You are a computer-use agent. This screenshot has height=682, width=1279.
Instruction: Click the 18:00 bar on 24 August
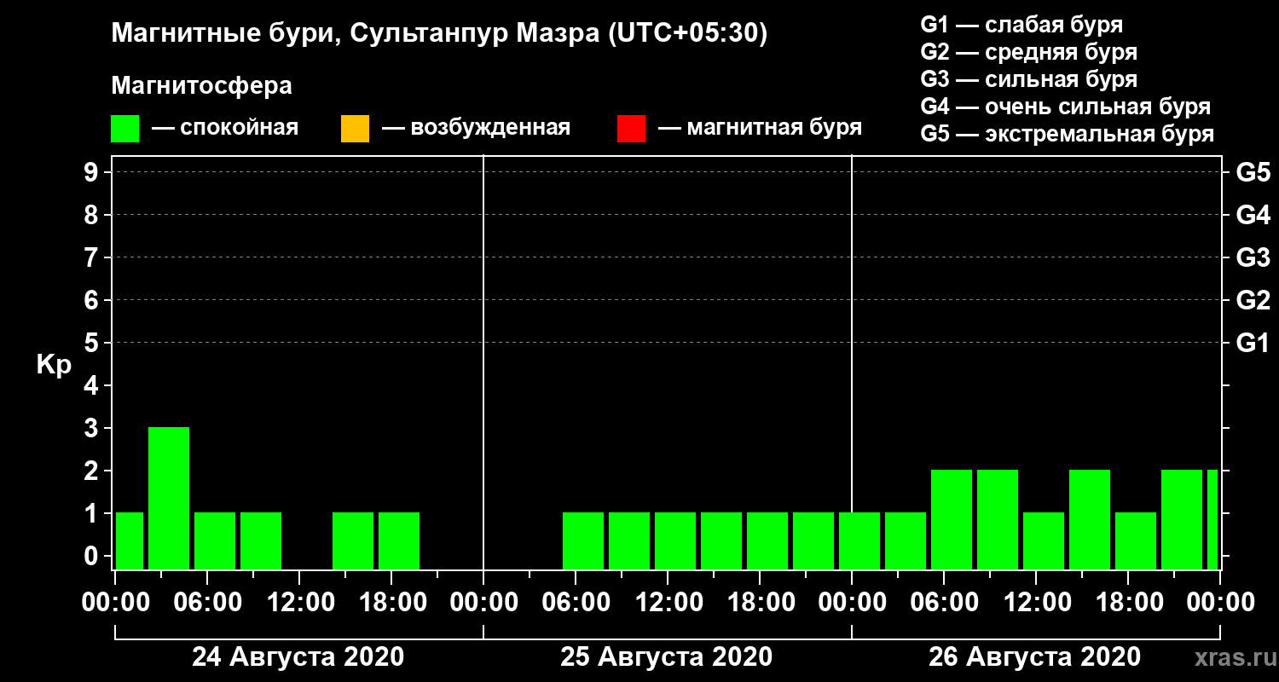399,540
